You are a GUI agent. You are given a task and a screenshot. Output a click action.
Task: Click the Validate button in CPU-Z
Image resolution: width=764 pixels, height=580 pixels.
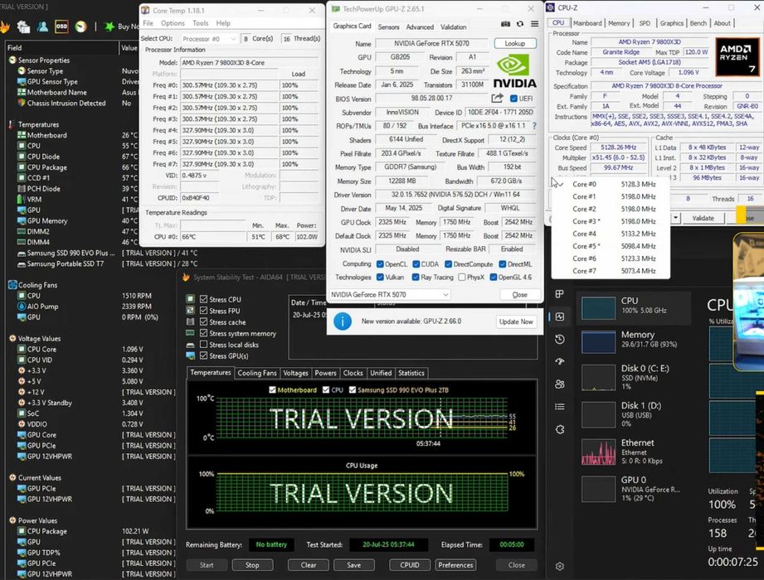pos(703,218)
